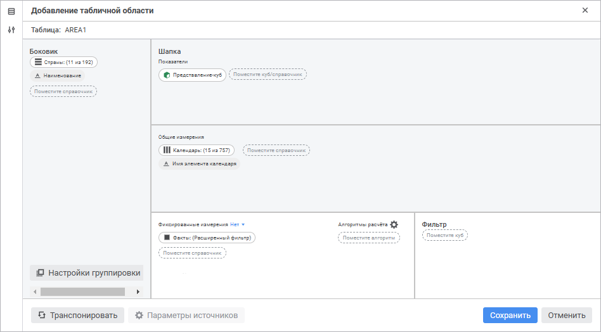This screenshot has width=601, height=332.
Task: Click the Поместите куб filter placeholder
Action: tap(444, 235)
